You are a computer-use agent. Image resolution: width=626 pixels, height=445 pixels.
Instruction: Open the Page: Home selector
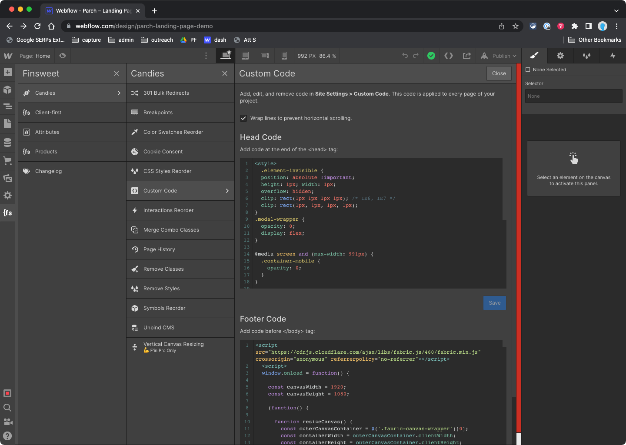click(35, 56)
